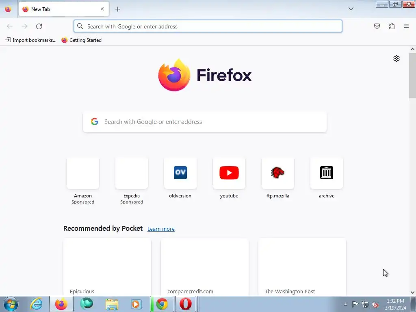Image resolution: width=416 pixels, height=312 pixels.
Task: Open the taskbar clock showing 2:32 PM
Action: tap(395, 304)
